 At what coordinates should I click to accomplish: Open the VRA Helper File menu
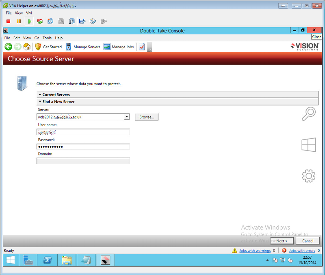[9, 13]
